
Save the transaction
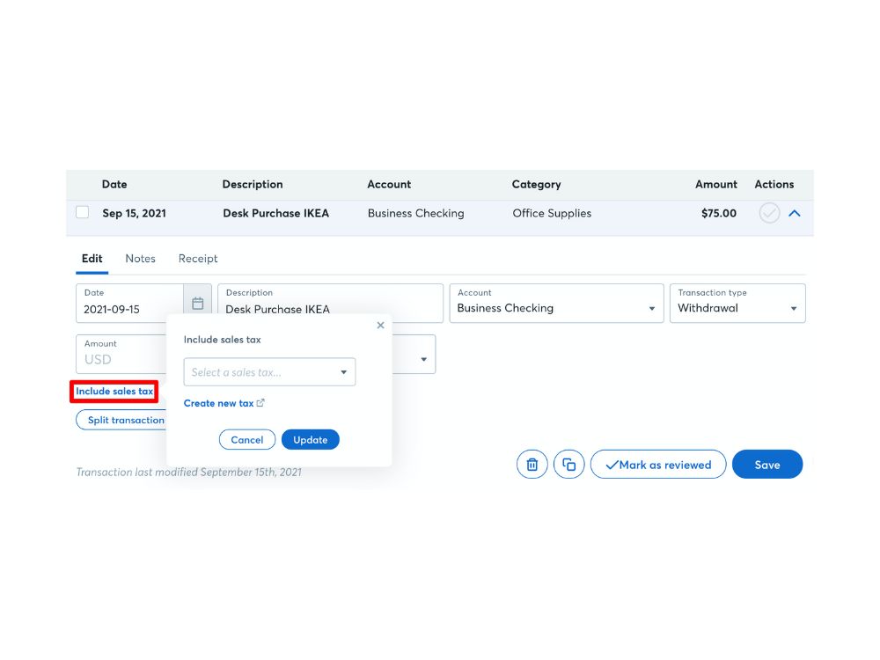[767, 464]
